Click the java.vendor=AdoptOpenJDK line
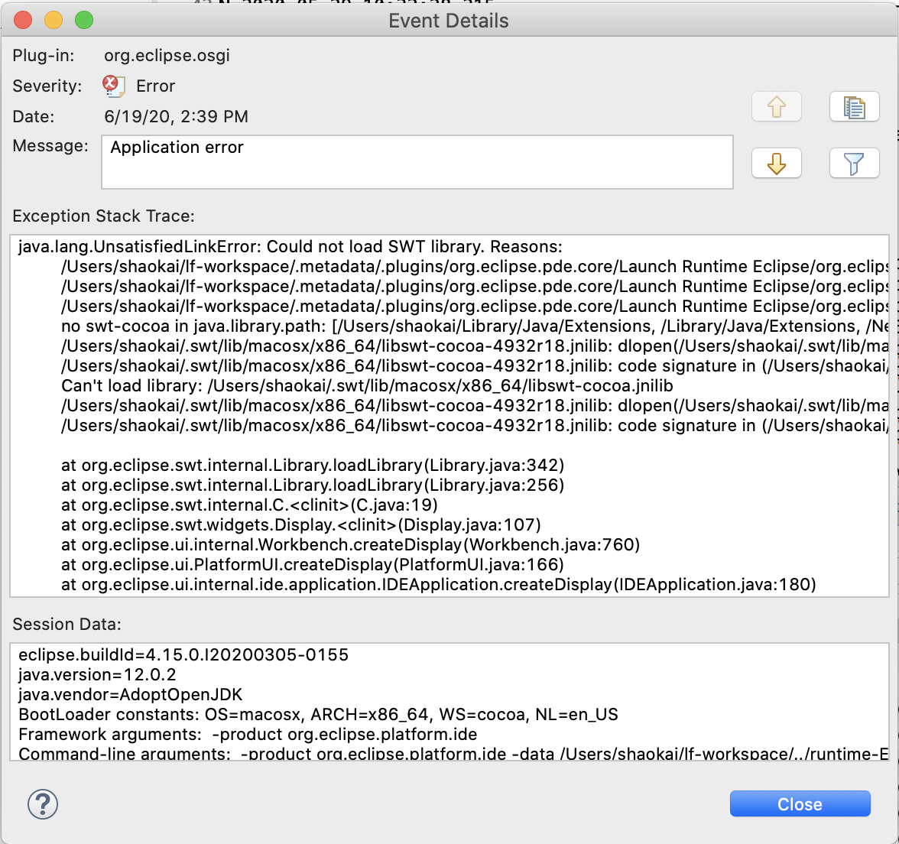Viewport: 899px width, 844px height. pos(131,694)
